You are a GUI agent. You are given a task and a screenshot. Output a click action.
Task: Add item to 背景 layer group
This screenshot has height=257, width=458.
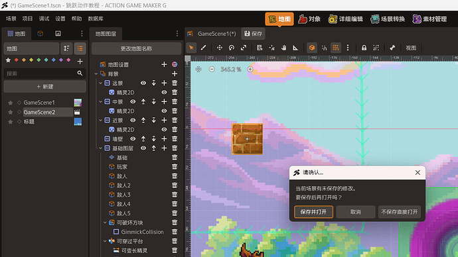click(175, 74)
